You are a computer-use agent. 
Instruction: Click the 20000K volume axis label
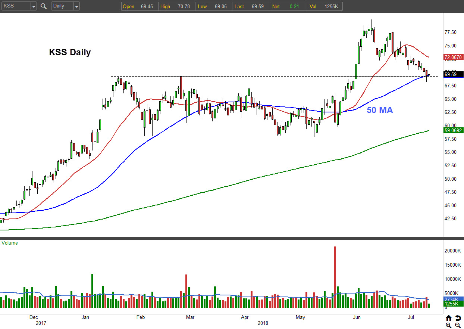(452, 251)
